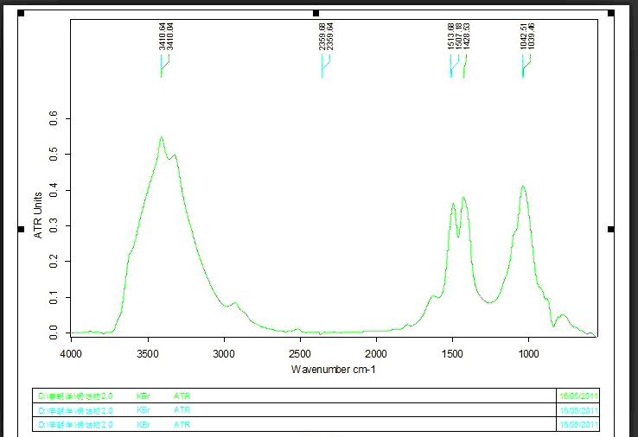Image resolution: width=638 pixels, height=437 pixels.
Task: Click the top-center black selection handle
Action: [x=316, y=14]
